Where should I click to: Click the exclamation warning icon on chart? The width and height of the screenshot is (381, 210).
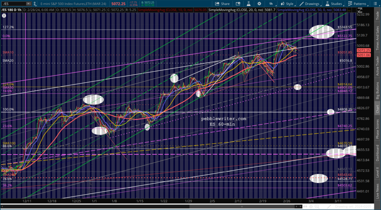4,16
